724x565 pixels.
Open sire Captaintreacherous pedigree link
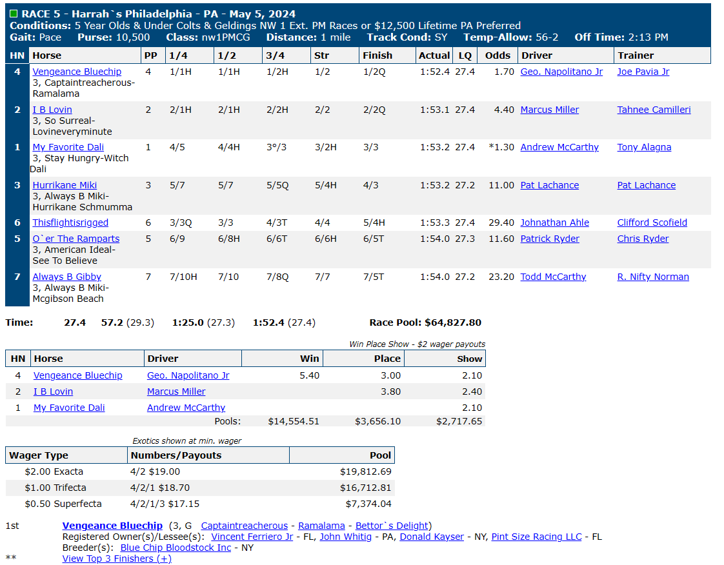tap(245, 526)
